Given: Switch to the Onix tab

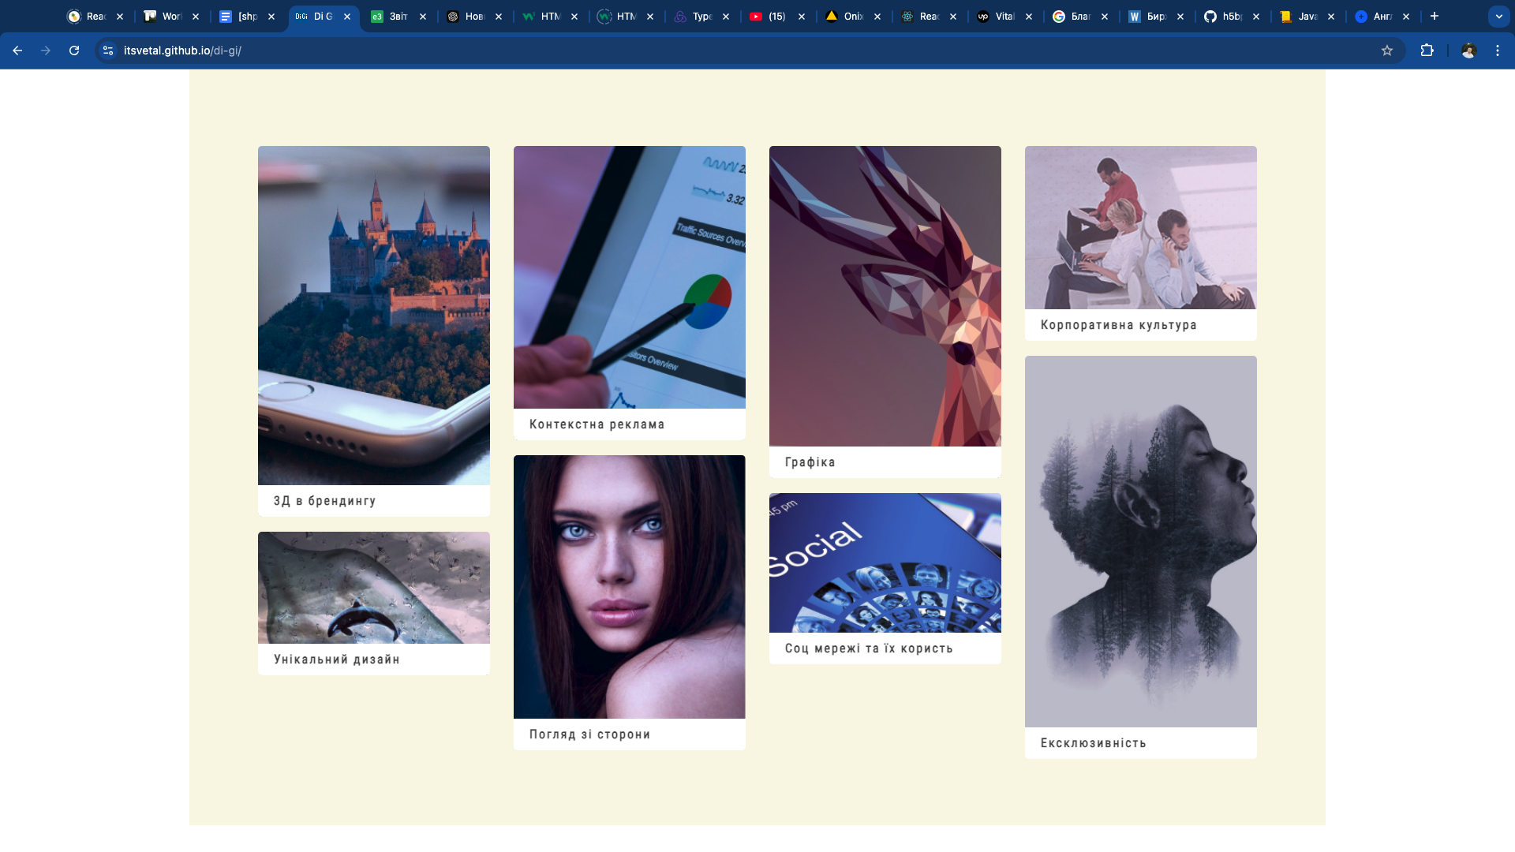Looking at the screenshot, I should (853, 16).
